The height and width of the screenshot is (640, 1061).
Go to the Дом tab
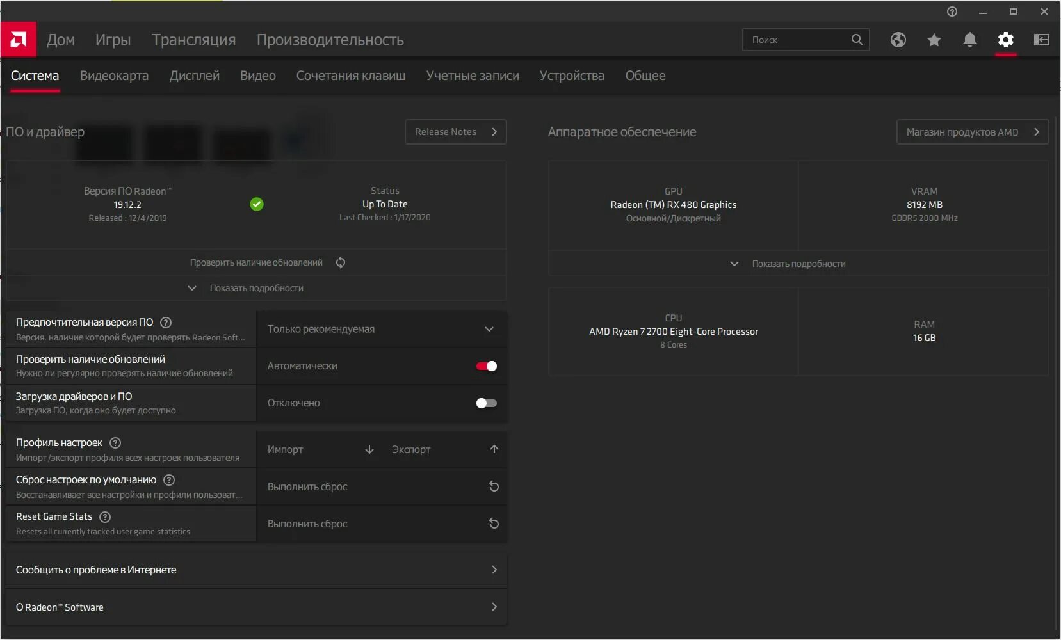pyautogui.click(x=61, y=40)
